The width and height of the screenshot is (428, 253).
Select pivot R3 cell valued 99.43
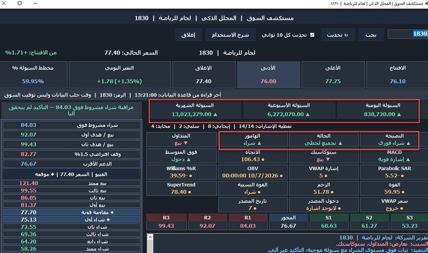click(x=167, y=222)
